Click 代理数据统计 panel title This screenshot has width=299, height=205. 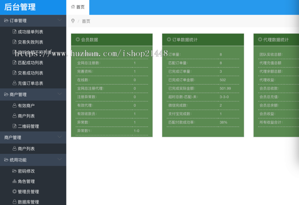[276, 40]
